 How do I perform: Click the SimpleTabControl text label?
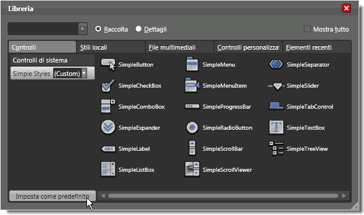coord(310,107)
